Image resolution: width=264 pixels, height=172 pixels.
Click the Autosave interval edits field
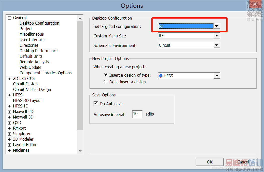[x=137, y=114]
